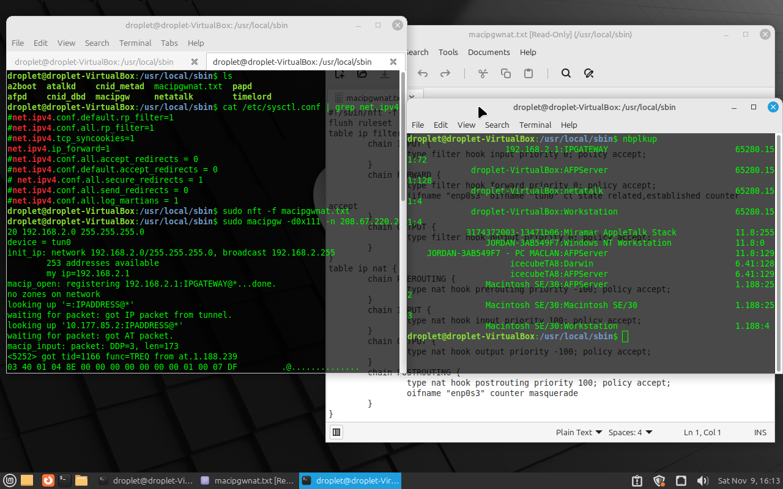The width and height of the screenshot is (783, 489).
Task: Open the Plain Text syntax dropdown
Action: (x=579, y=432)
